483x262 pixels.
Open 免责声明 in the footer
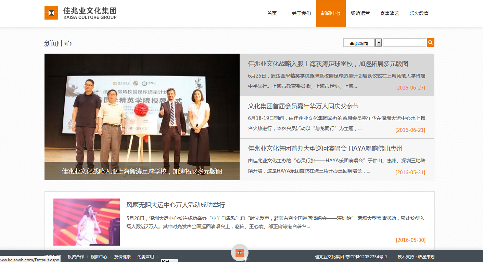pos(145,257)
